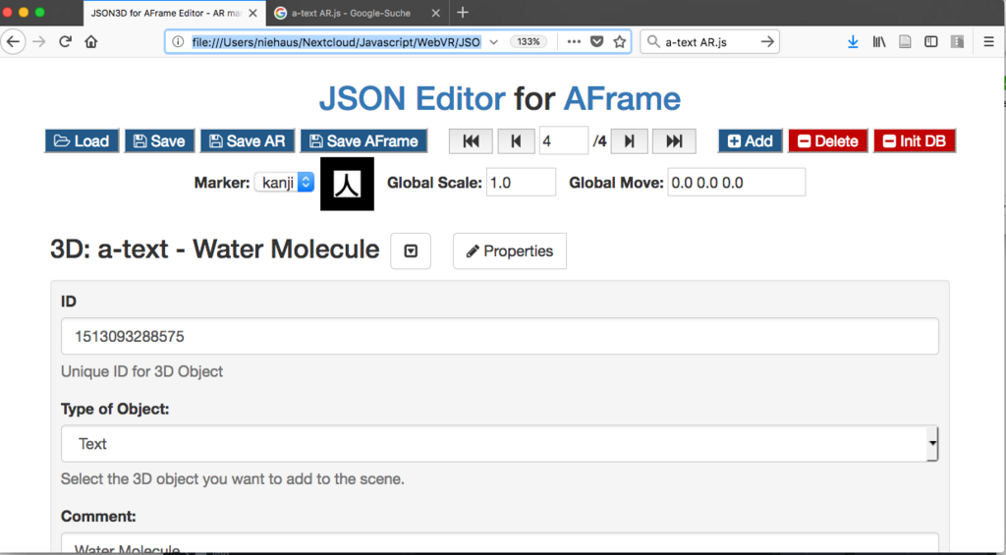Collapse the a-text Water Molecule section
This screenshot has width=1006, height=555.
[411, 250]
